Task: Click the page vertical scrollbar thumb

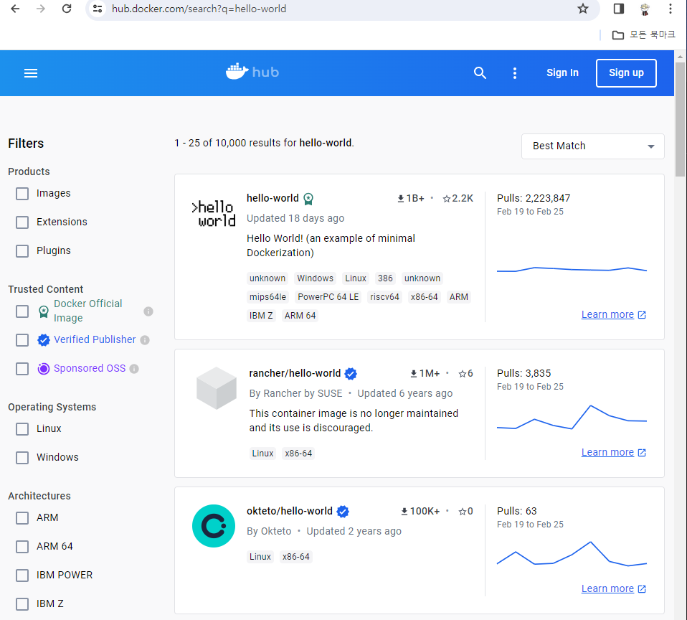Action: pyautogui.click(x=680, y=119)
